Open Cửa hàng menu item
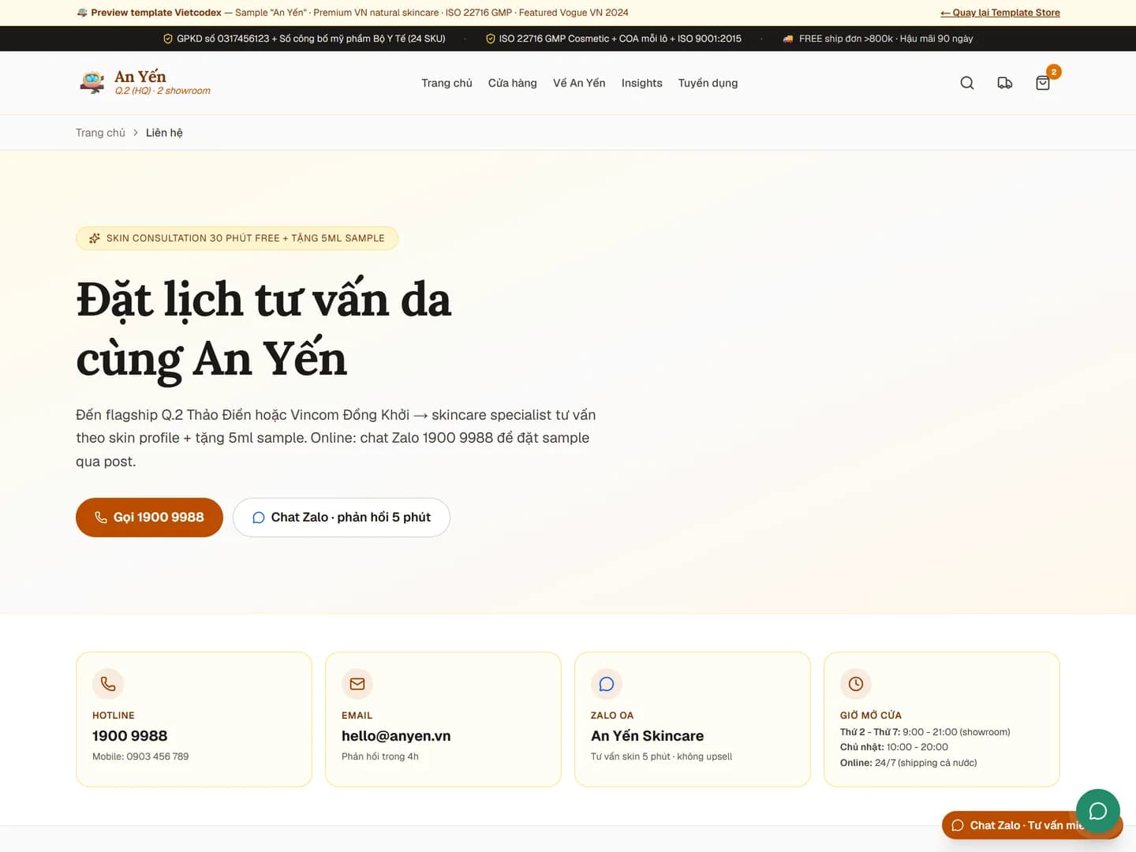This screenshot has height=852, width=1136. click(513, 83)
